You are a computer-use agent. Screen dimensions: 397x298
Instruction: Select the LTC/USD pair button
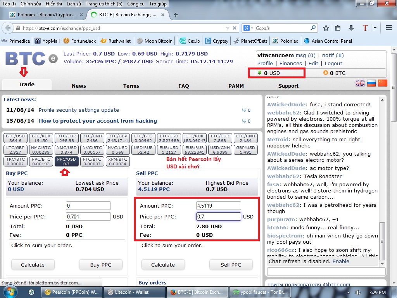pos(169,138)
